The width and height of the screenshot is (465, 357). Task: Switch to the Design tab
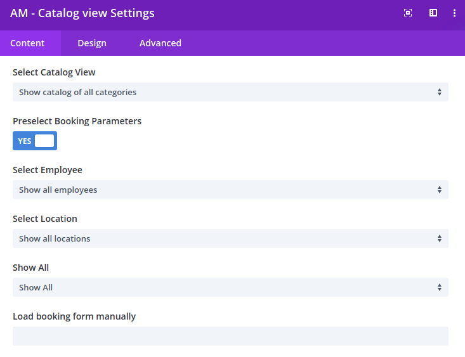point(92,43)
